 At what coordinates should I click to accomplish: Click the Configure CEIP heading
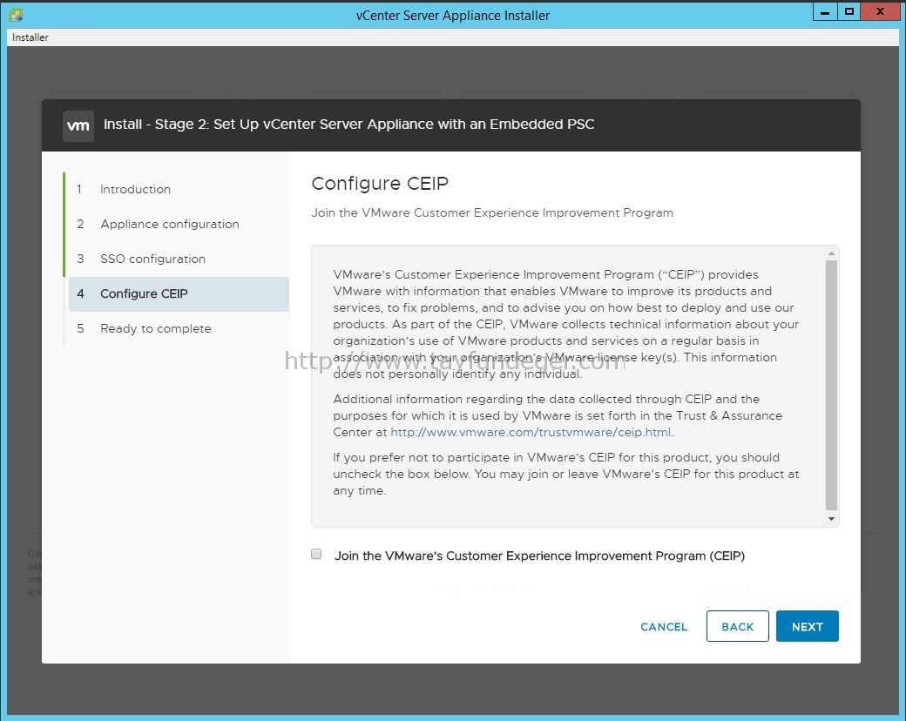click(380, 183)
